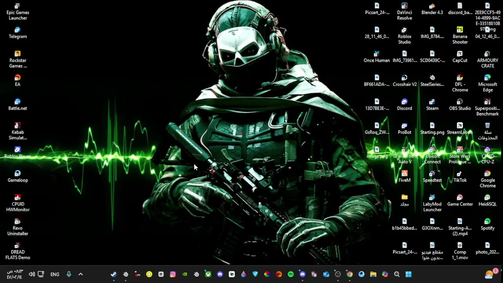The image size is (503, 283).
Task: Select the Store Wars Prologue icon
Action: pyautogui.click(x=460, y=155)
